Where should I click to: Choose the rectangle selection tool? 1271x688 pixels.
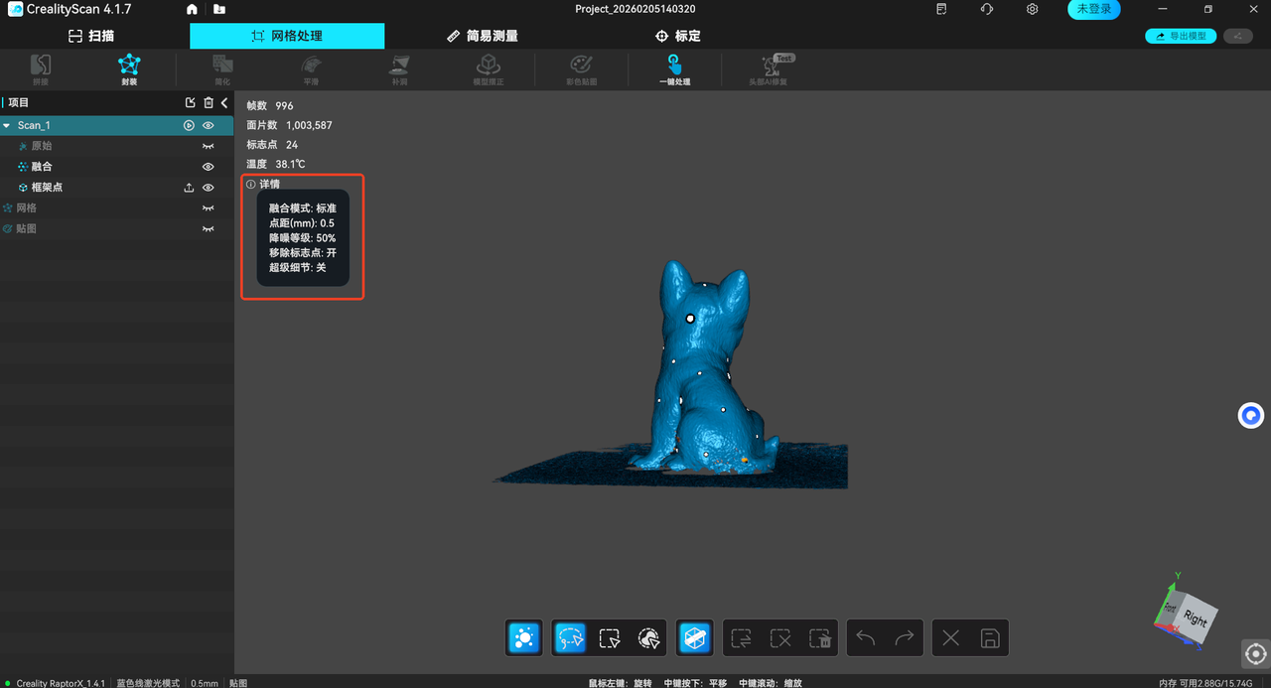click(610, 638)
